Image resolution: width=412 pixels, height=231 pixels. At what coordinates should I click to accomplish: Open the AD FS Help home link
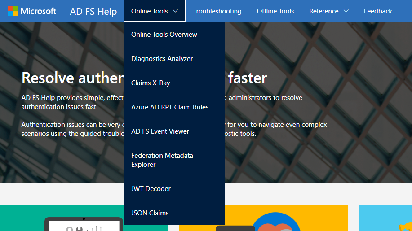tap(93, 12)
